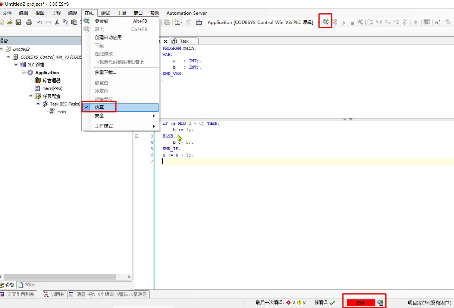Close the active editor tab with X
Image resolution: width=454 pixels, height=308 pixels.
[x=166, y=41]
